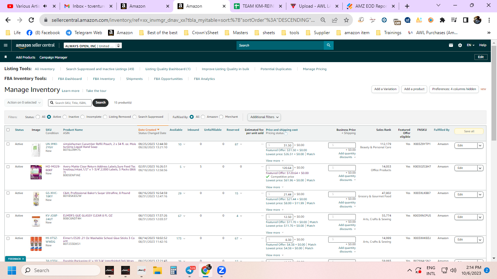The width and height of the screenshot is (497, 279).
Task: Select the Incomplete status radio button
Action: coord(83,117)
